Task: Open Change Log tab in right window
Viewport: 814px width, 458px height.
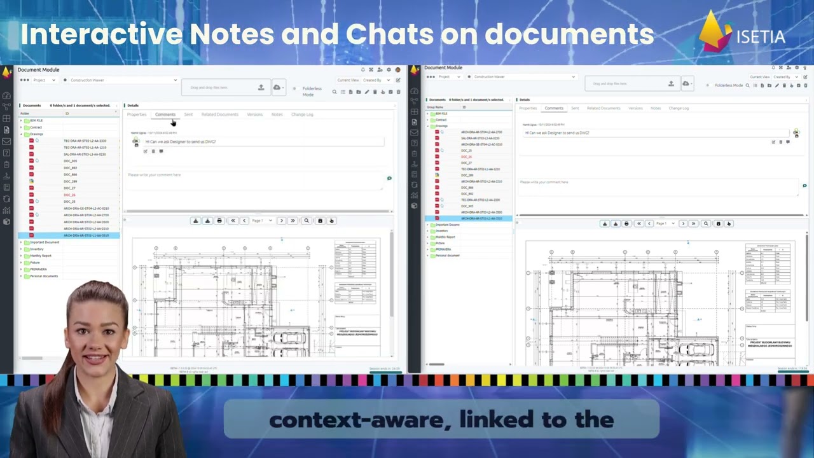Action: (679, 108)
